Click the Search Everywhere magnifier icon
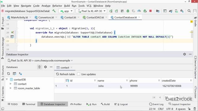Screen dimensions: 198x111 [189, 11]
